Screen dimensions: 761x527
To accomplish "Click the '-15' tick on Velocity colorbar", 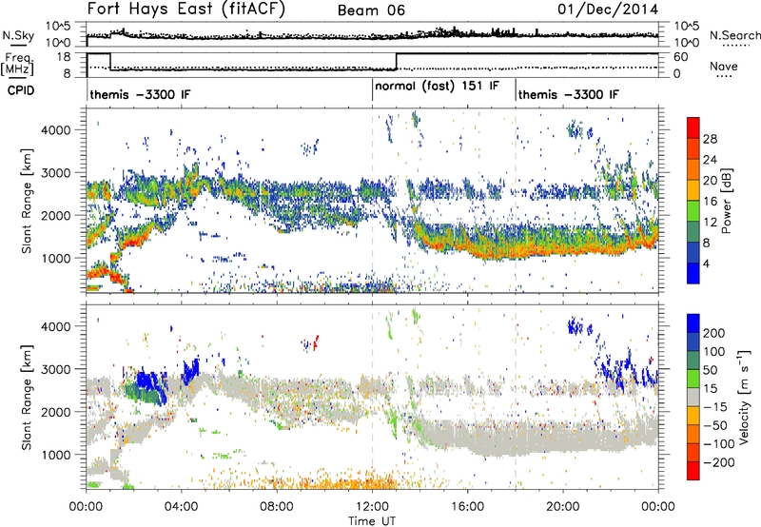I will pyautogui.click(x=716, y=406).
